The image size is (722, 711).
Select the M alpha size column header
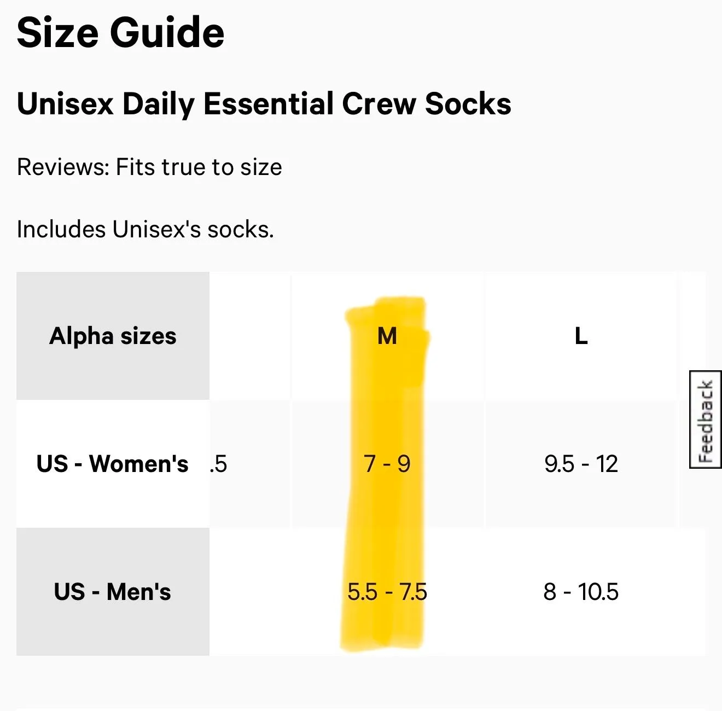click(387, 336)
